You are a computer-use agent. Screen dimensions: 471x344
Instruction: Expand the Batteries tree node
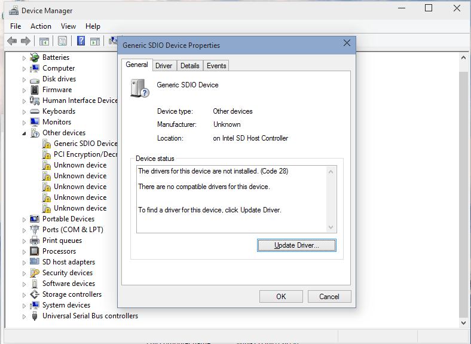[x=24, y=58]
